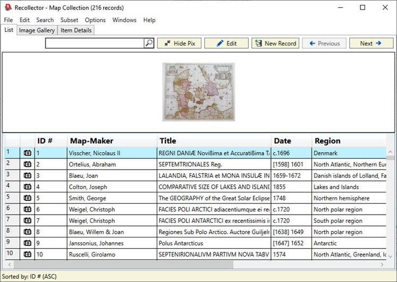Click the camera icon in row 6
The width and height of the screenshot is (397, 282).
[27, 209]
